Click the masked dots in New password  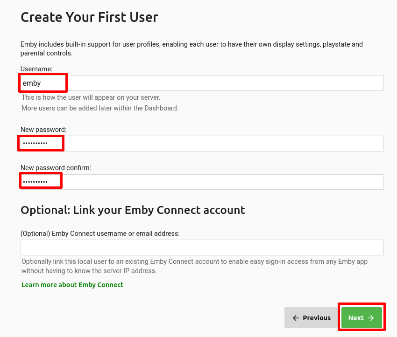(35, 143)
